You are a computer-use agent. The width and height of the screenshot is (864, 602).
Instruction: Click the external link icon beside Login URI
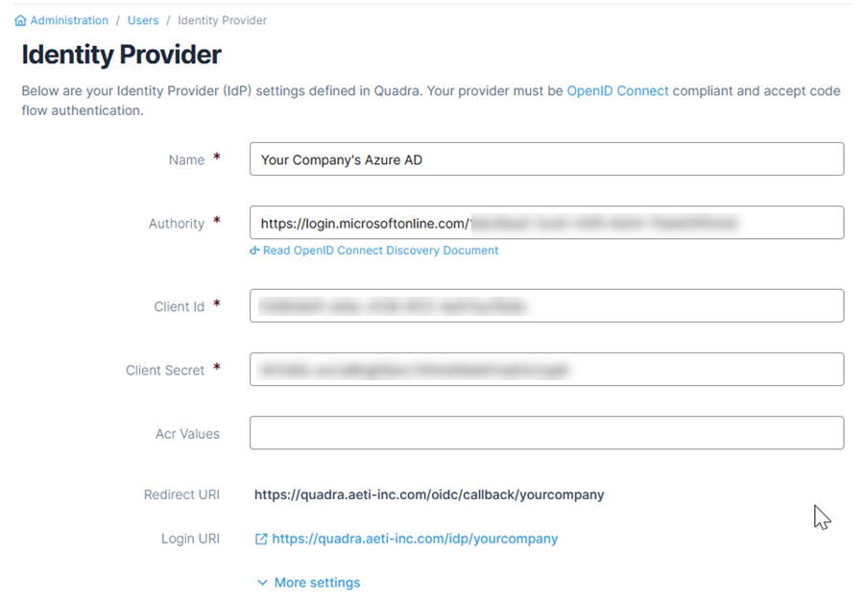pyautogui.click(x=261, y=540)
